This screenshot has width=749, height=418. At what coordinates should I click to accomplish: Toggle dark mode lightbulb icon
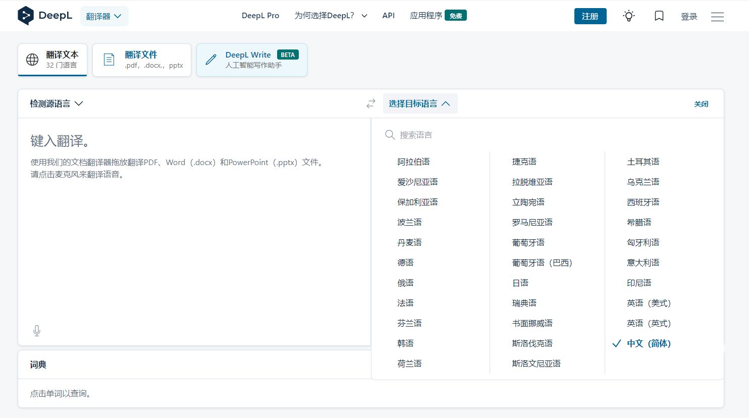coord(628,16)
